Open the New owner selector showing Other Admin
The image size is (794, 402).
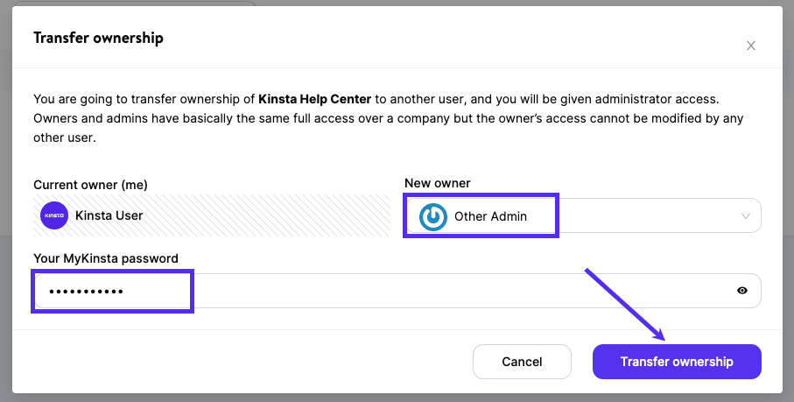click(x=595, y=216)
